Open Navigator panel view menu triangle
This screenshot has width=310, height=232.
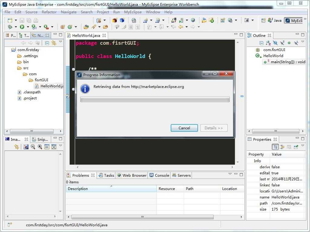pyautogui.click(x=61, y=42)
